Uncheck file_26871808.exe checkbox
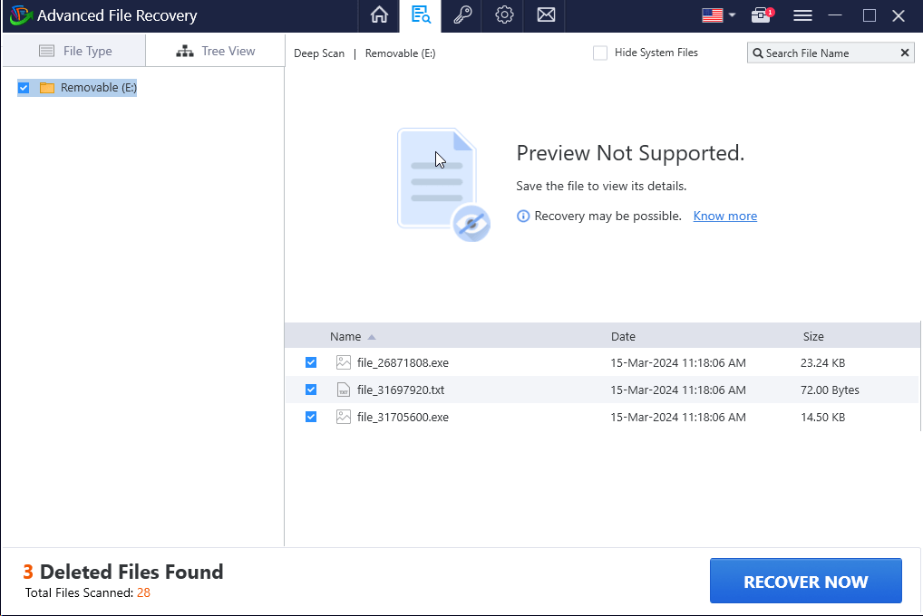The width and height of the screenshot is (923, 616). 311,362
